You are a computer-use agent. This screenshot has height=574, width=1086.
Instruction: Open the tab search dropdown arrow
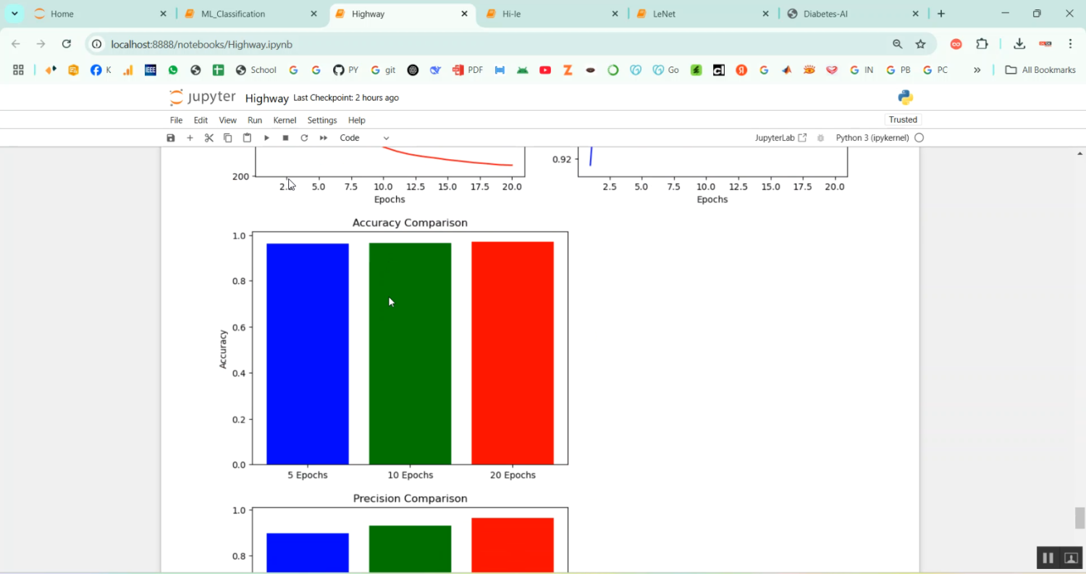14,14
